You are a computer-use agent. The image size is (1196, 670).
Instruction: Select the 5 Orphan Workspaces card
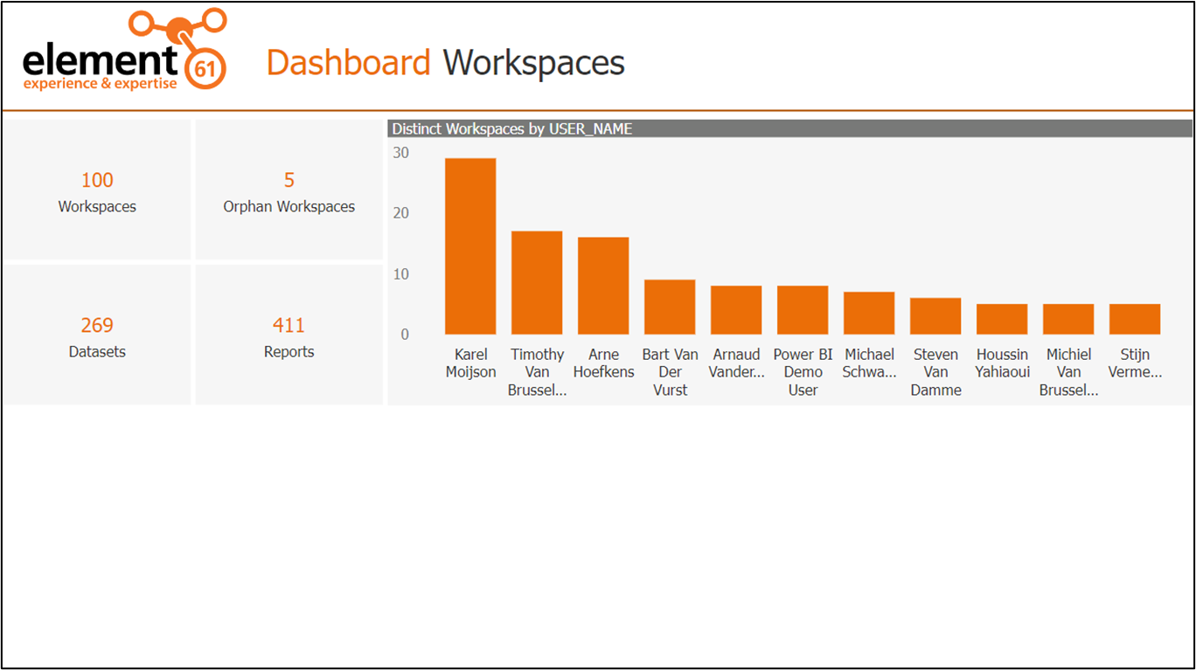pyautogui.click(x=289, y=190)
